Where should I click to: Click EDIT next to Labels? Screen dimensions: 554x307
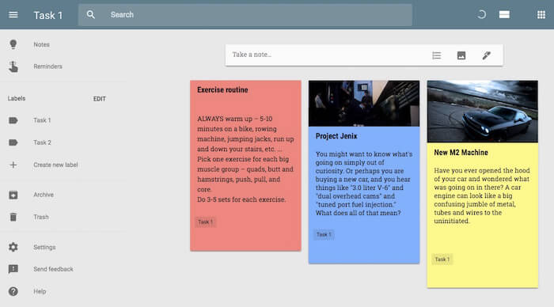click(x=100, y=99)
